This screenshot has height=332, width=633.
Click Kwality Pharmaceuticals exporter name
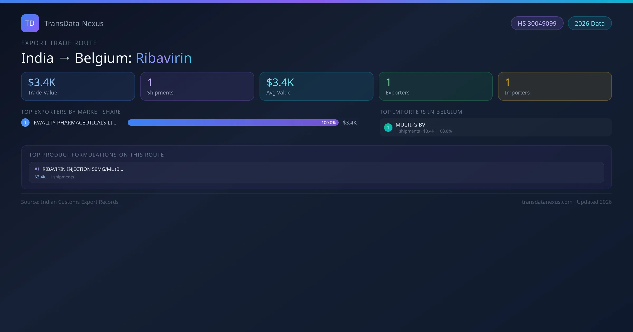tap(75, 123)
